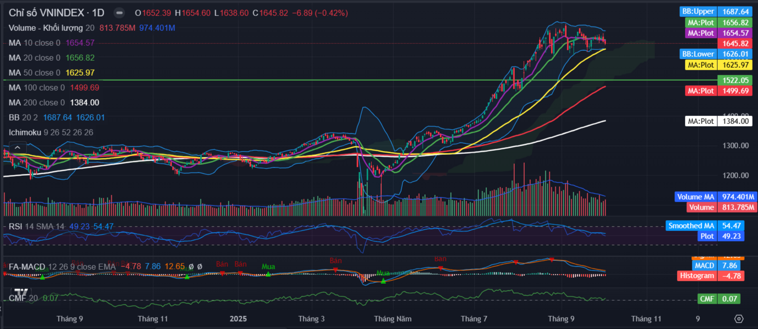The height and width of the screenshot is (329, 758).
Task: Click the CMF 20 indicator label
Action: click(23, 298)
